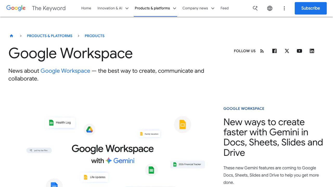Click the PRODUCTS & PLATFORMS breadcrumb link
The height and width of the screenshot is (187, 333).
pos(49,36)
